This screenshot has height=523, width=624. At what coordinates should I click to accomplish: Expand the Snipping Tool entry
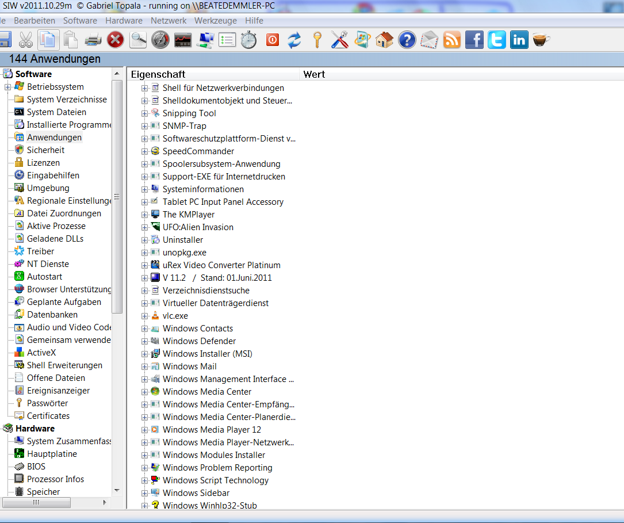click(144, 113)
